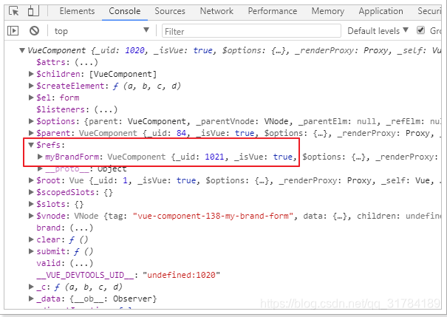Image resolution: width=447 pixels, height=317 pixels.
Task: Expand the myBrandForm VueComponent entry
Action: 40,157
